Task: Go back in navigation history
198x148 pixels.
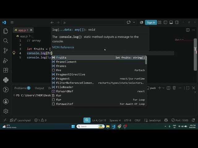Action: click(52, 23)
